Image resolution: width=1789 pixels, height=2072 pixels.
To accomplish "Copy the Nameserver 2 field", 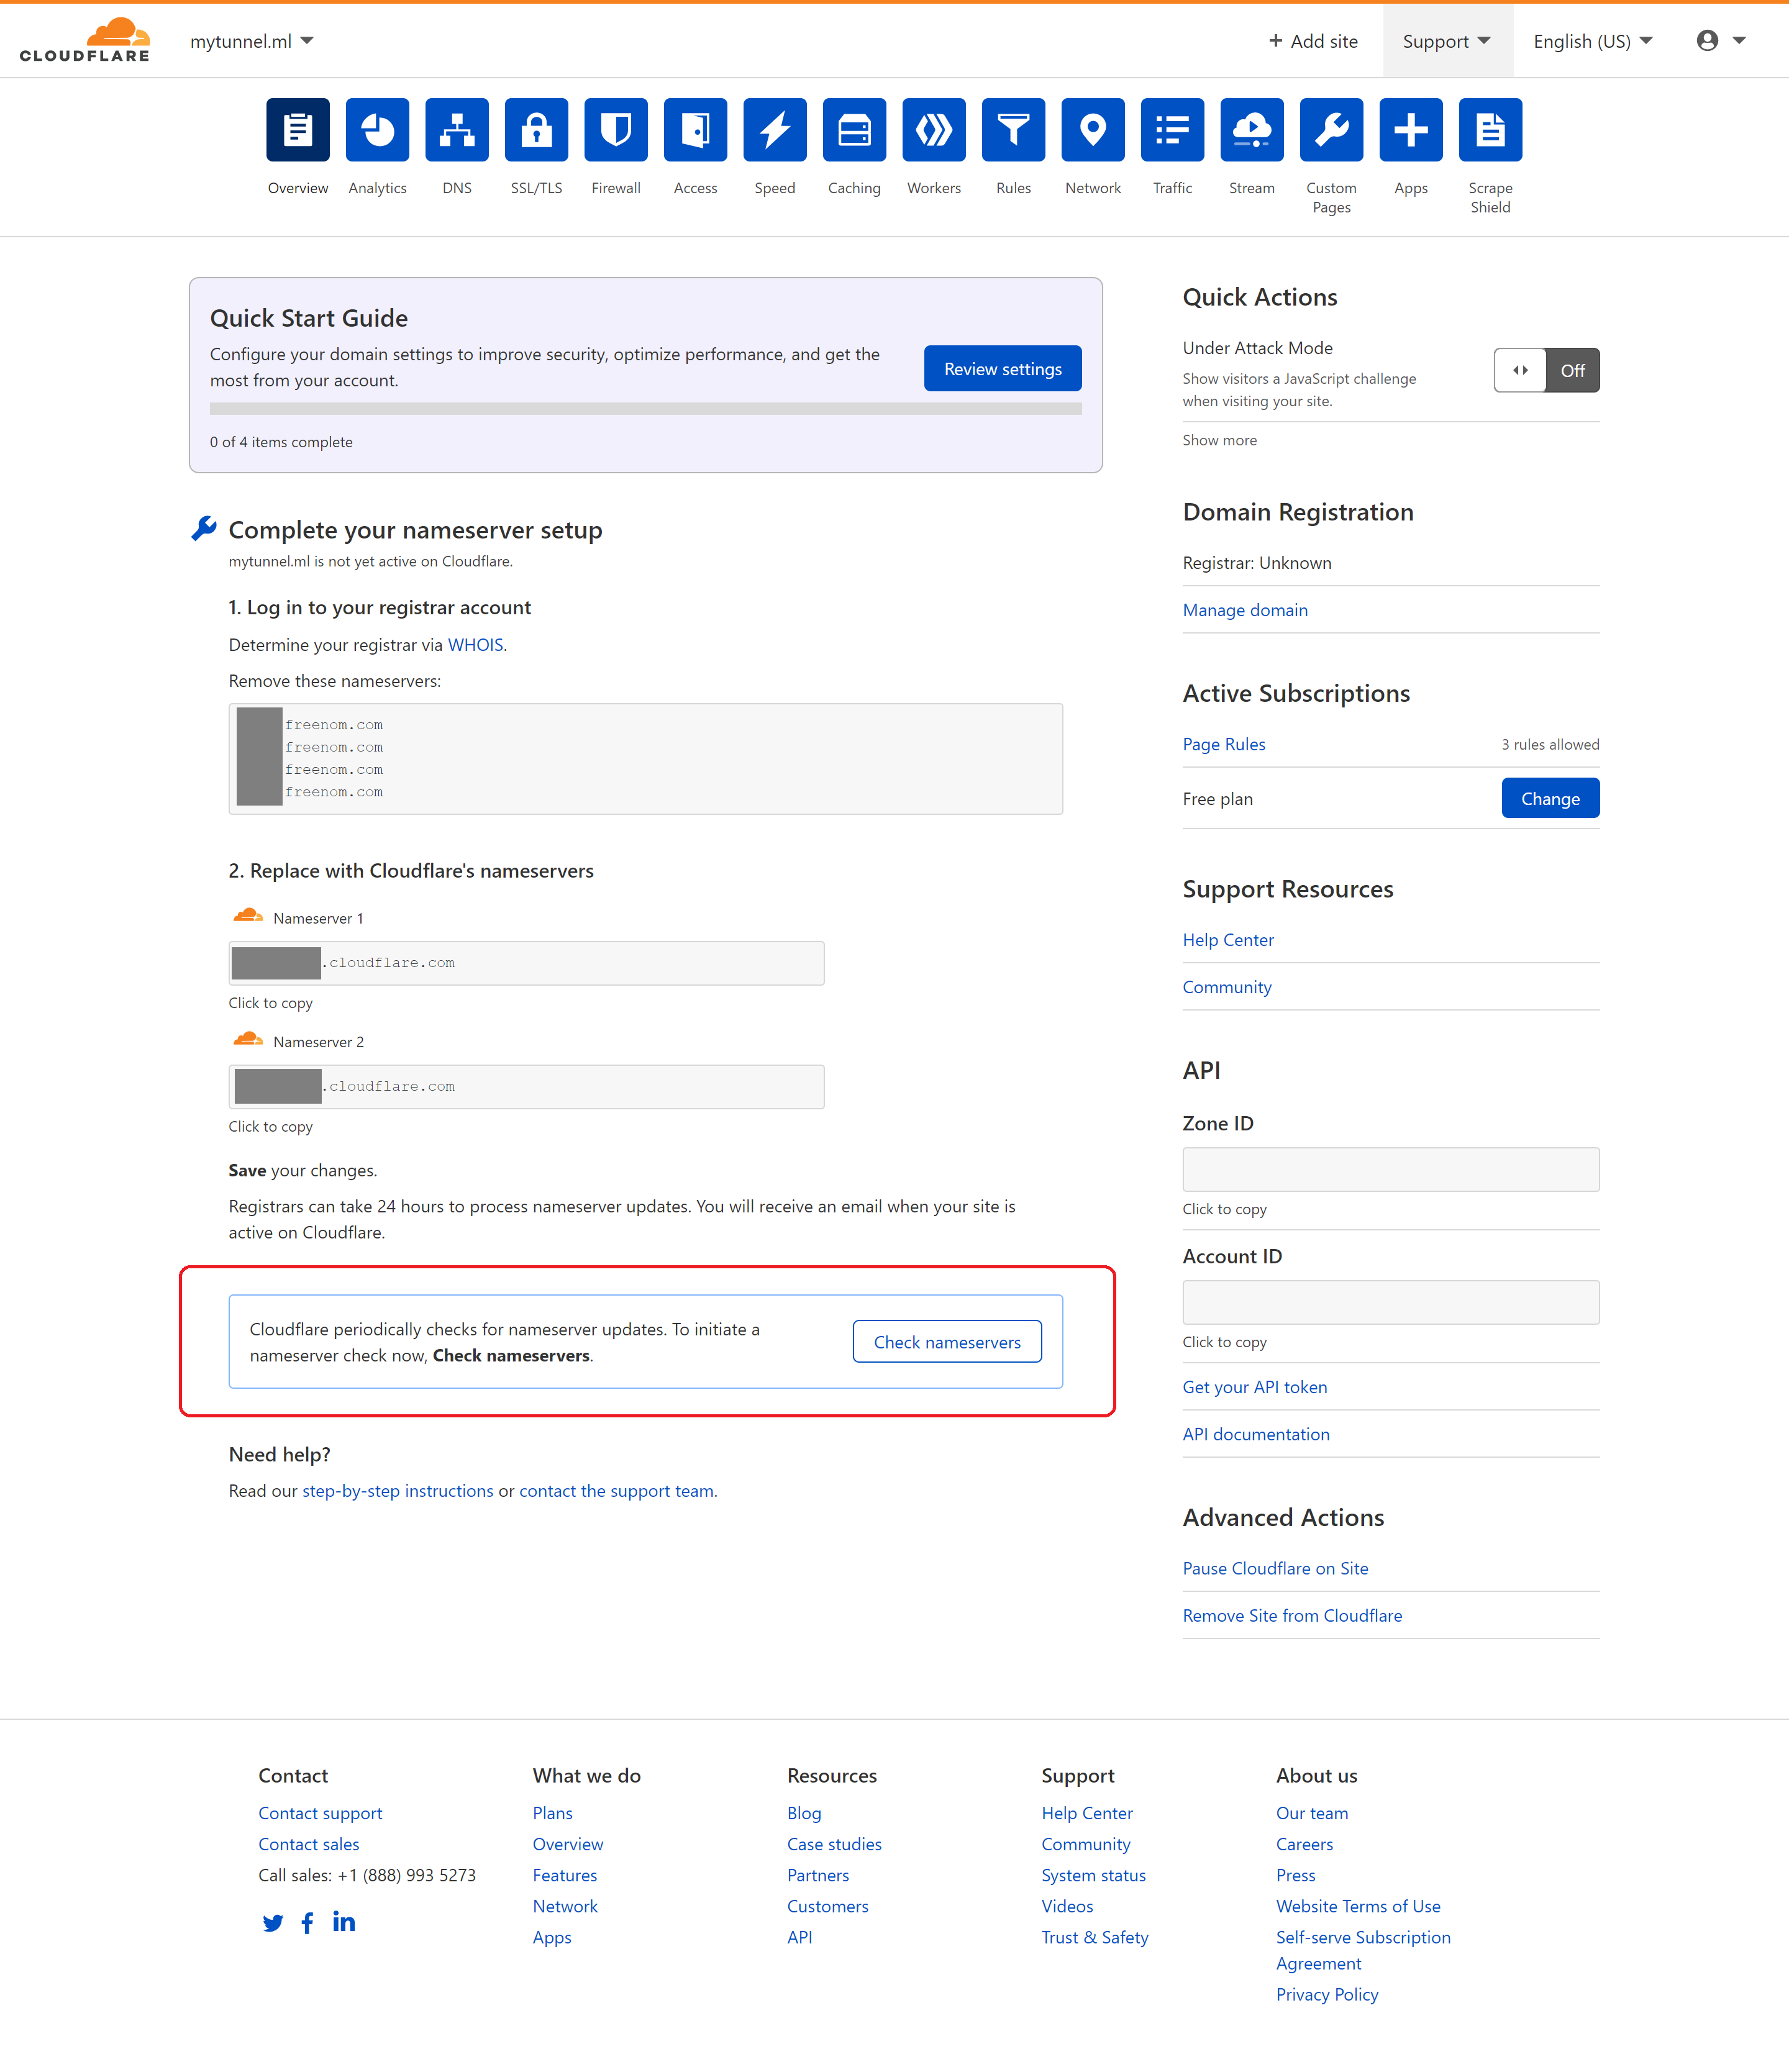I will 526,1087.
